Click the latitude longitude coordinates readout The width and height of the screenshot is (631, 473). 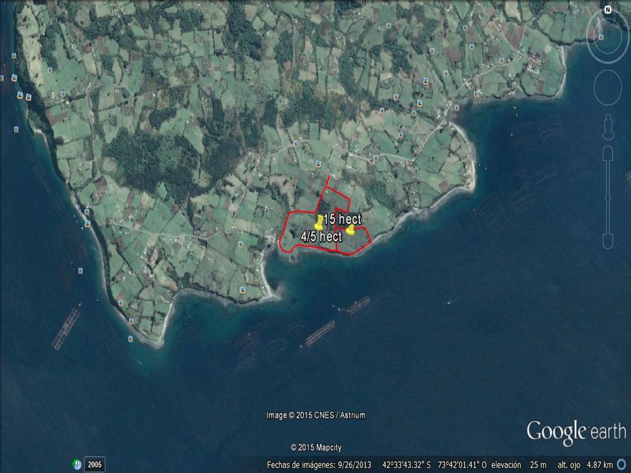434,464
